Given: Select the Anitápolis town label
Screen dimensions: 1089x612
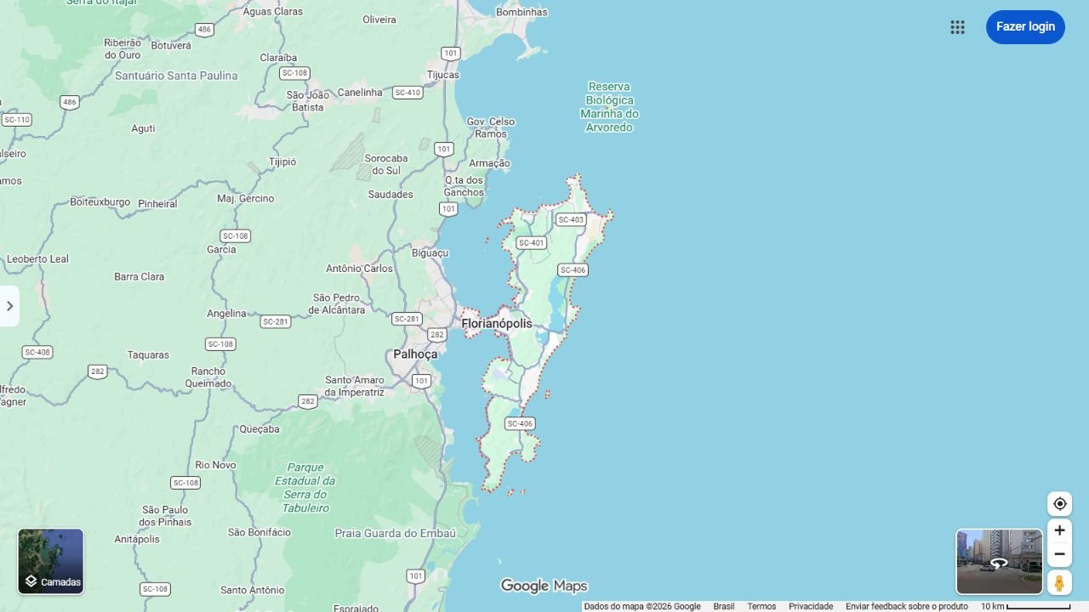Looking at the screenshot, I should (137, 539).
